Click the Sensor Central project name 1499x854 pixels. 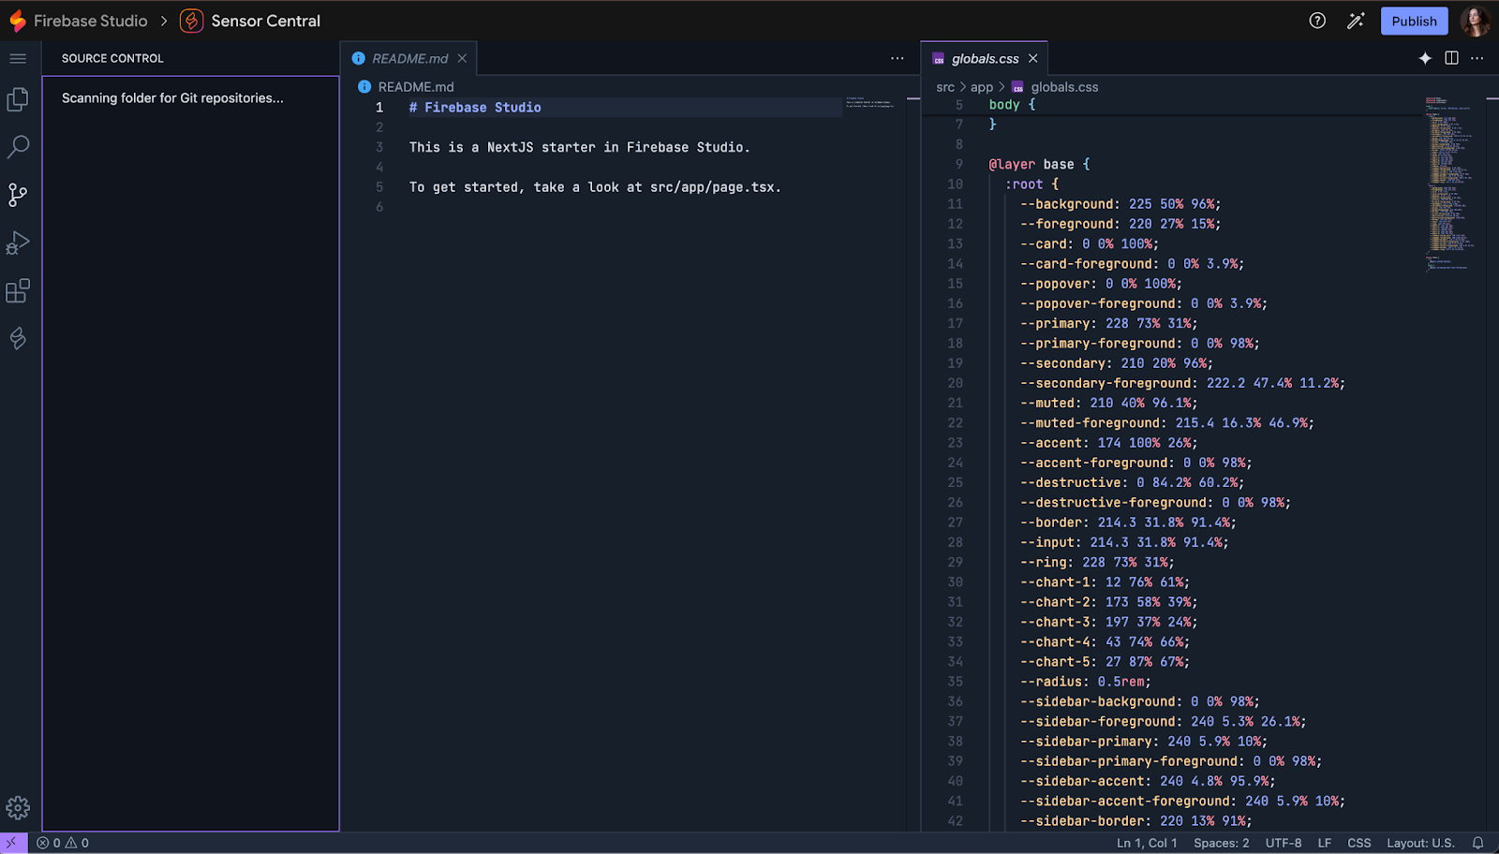coord(265,21)
